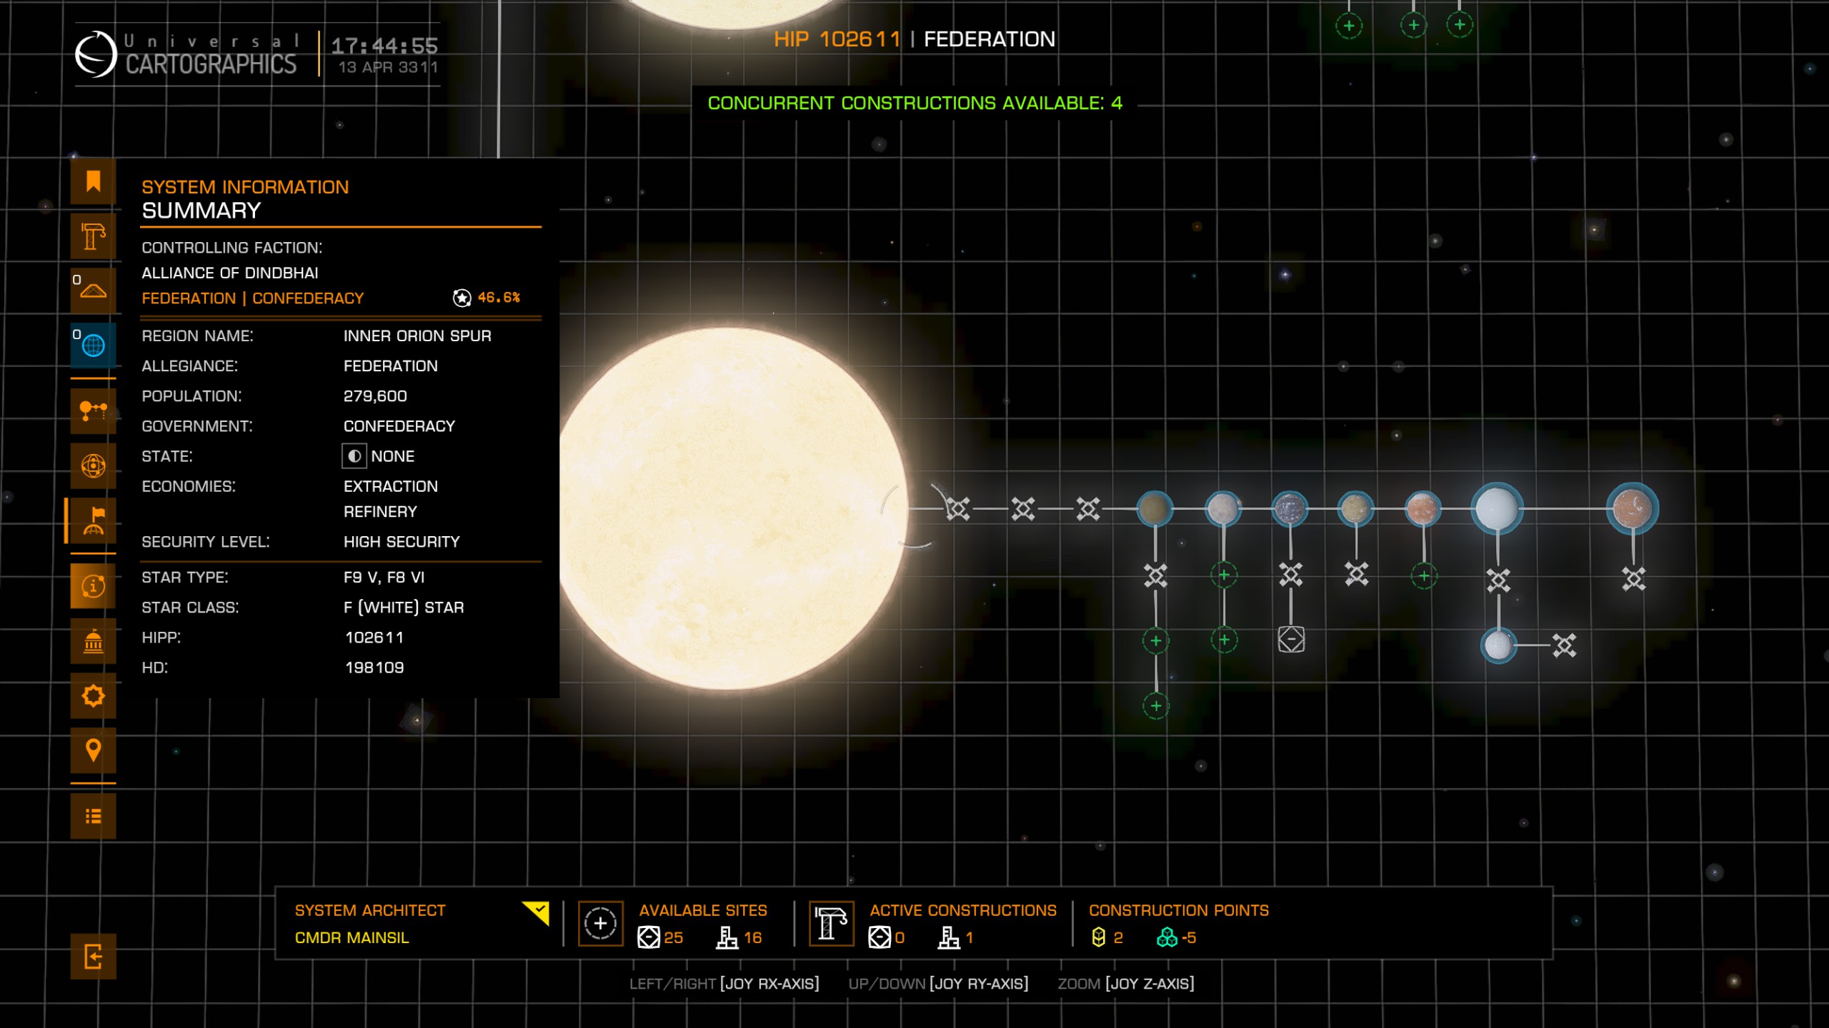This screenshot has height=1028, width=1829.
Task: Click the Construction Points yellow value 2
Action: click(1118, 937)
